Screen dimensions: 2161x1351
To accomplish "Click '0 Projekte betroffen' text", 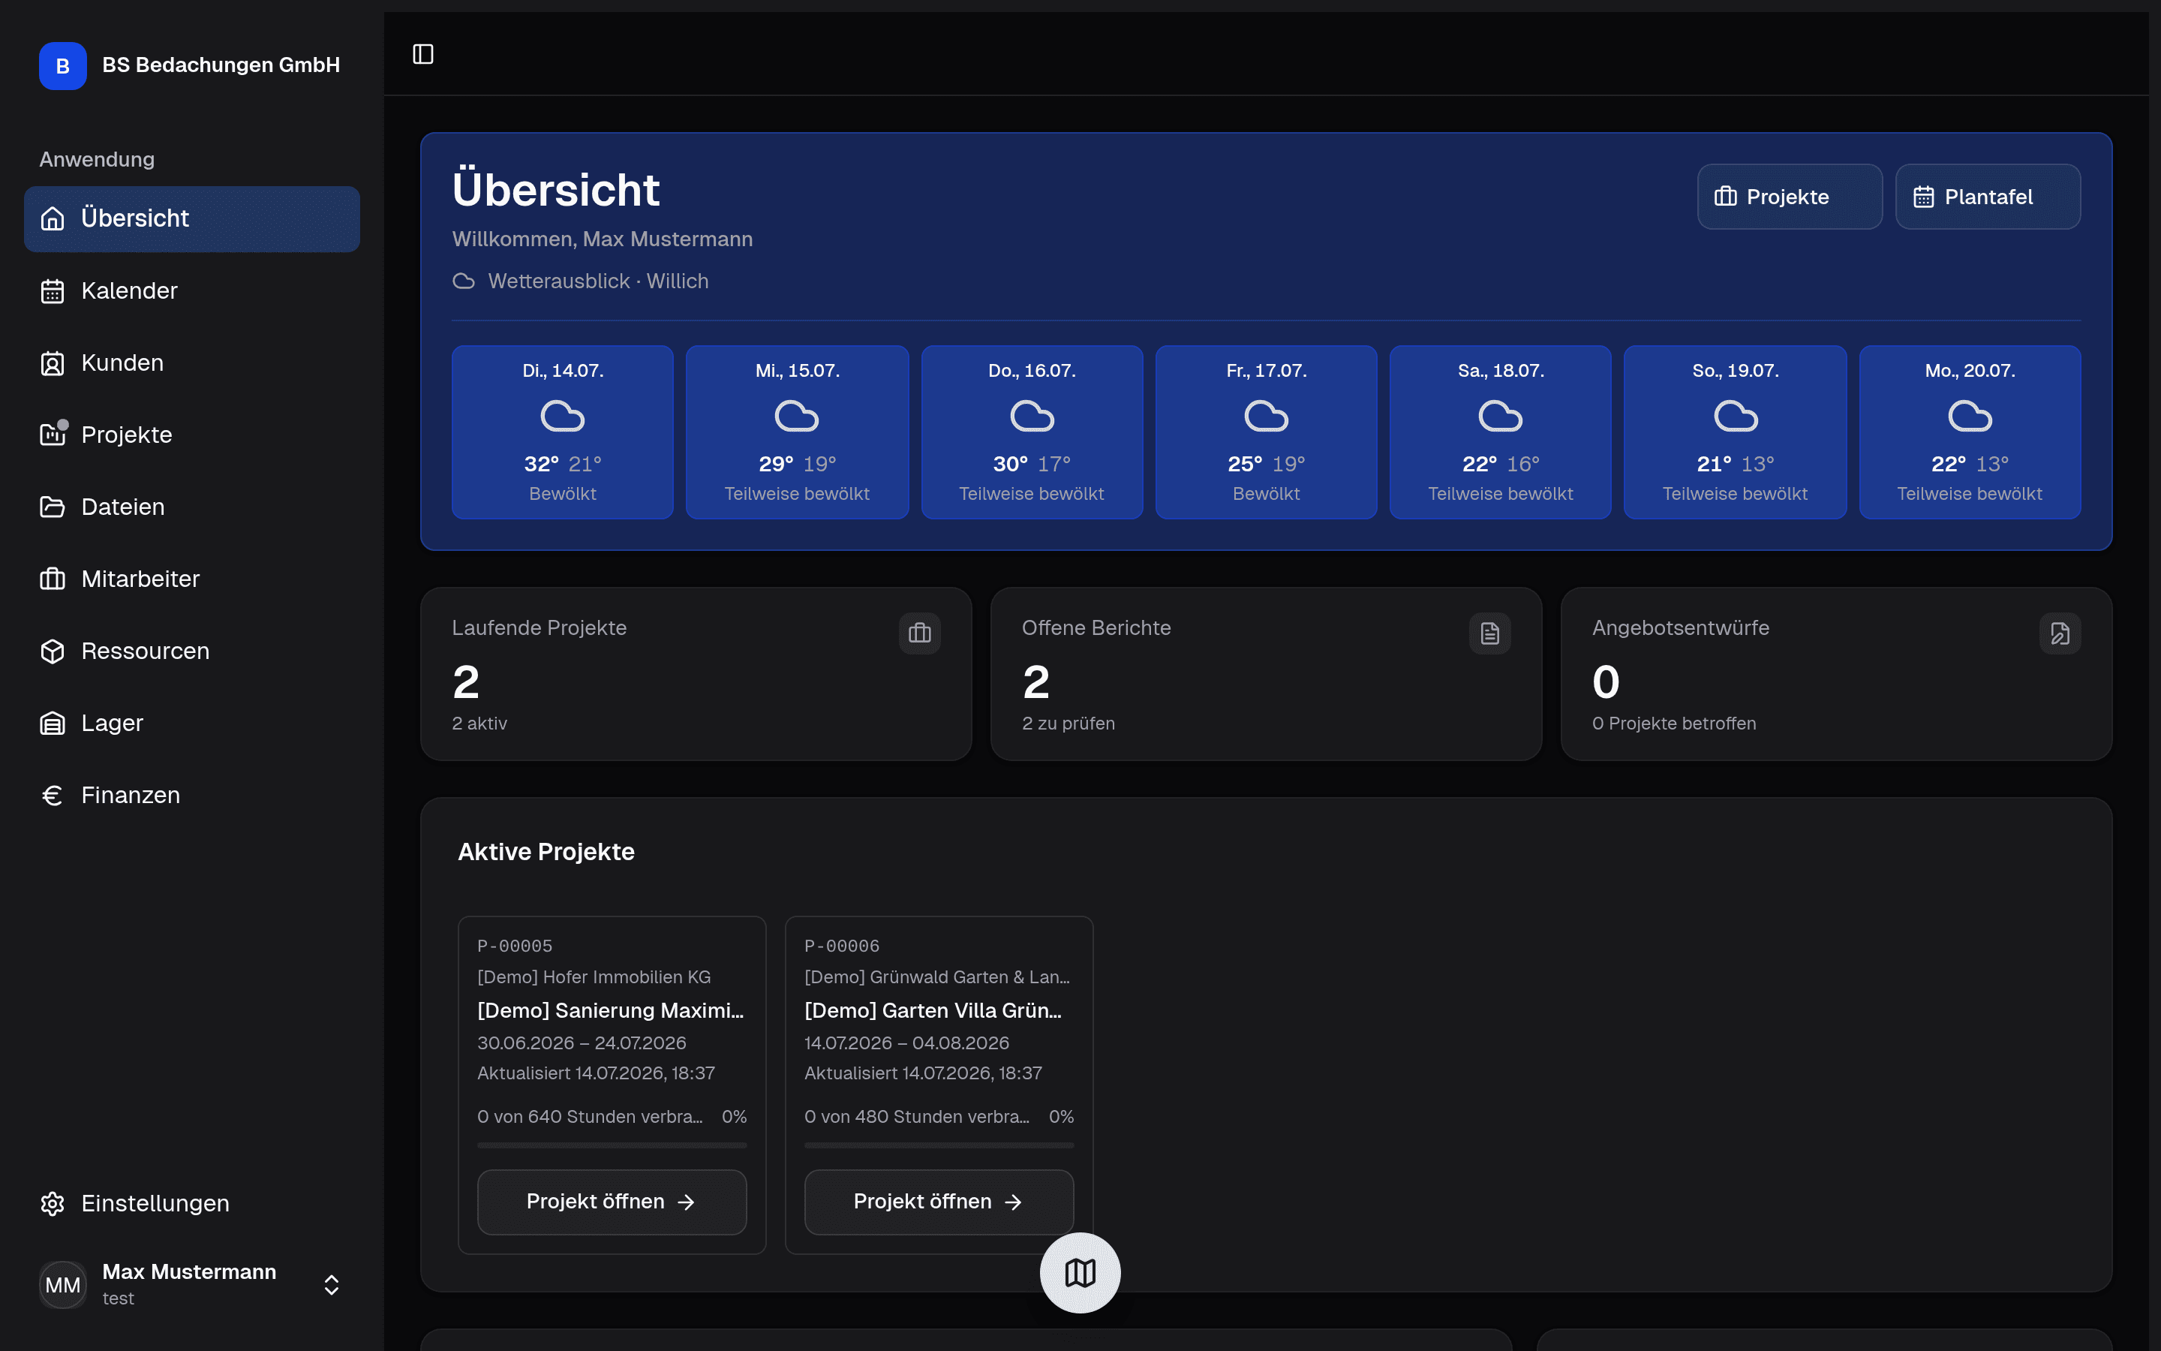I will (x=1673, y=724).
